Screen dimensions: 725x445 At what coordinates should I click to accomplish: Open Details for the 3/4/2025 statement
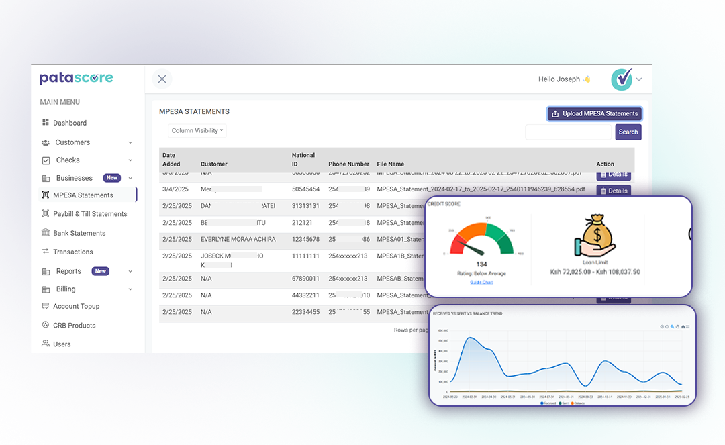614,191
